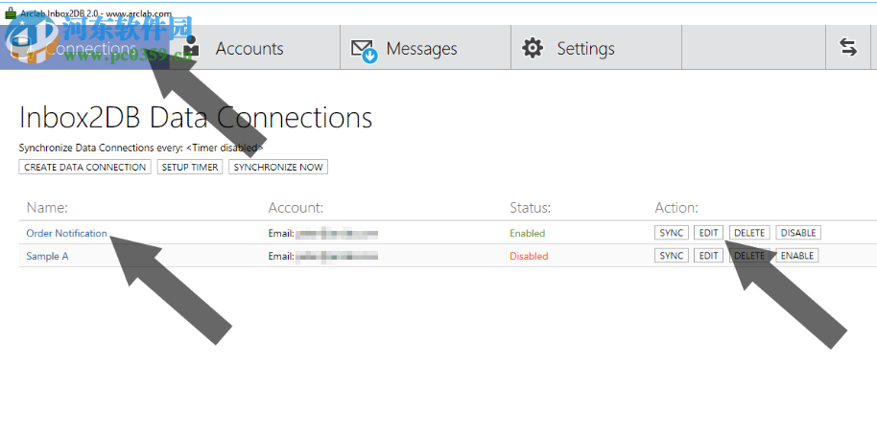Image resolution: width=877 pixels, height=434 pixels.
Task: Click the Arclab Inbox2DB title bar icon
Action: click(x=11, y=14)
